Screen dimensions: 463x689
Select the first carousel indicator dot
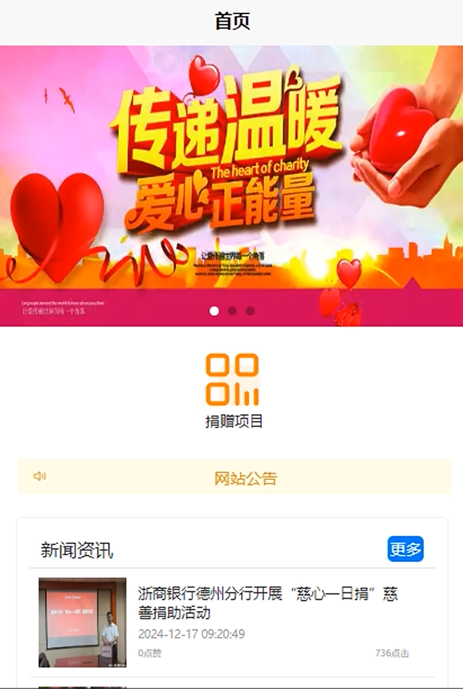214,311
